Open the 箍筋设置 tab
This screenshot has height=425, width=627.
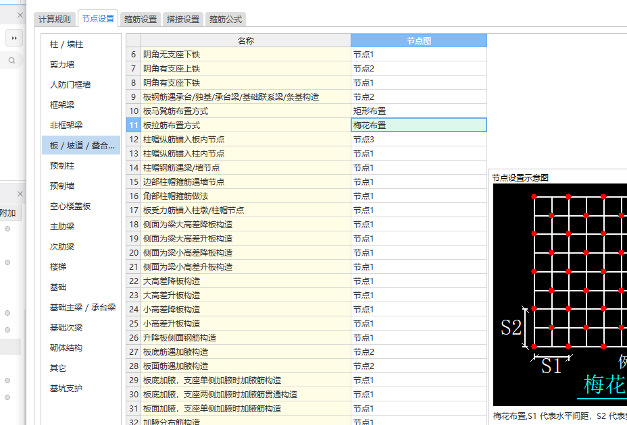[141, 19]
